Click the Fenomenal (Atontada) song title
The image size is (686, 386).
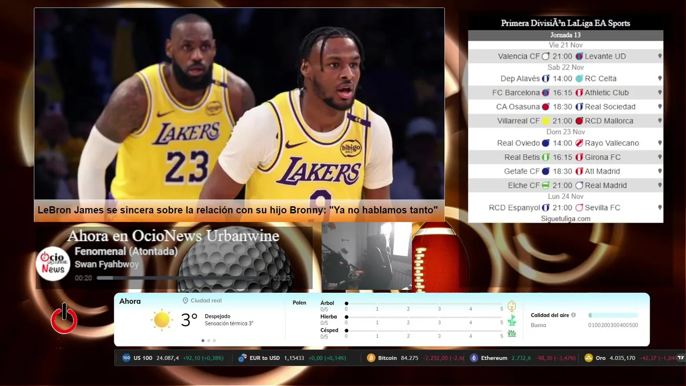pyautogui.click(x=126, y=251)
